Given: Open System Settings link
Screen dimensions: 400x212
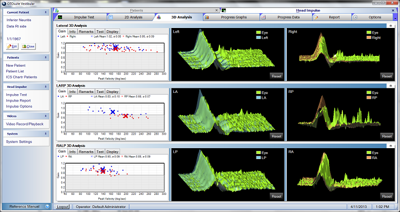Looking at the screenshot, I should (19, 142).
